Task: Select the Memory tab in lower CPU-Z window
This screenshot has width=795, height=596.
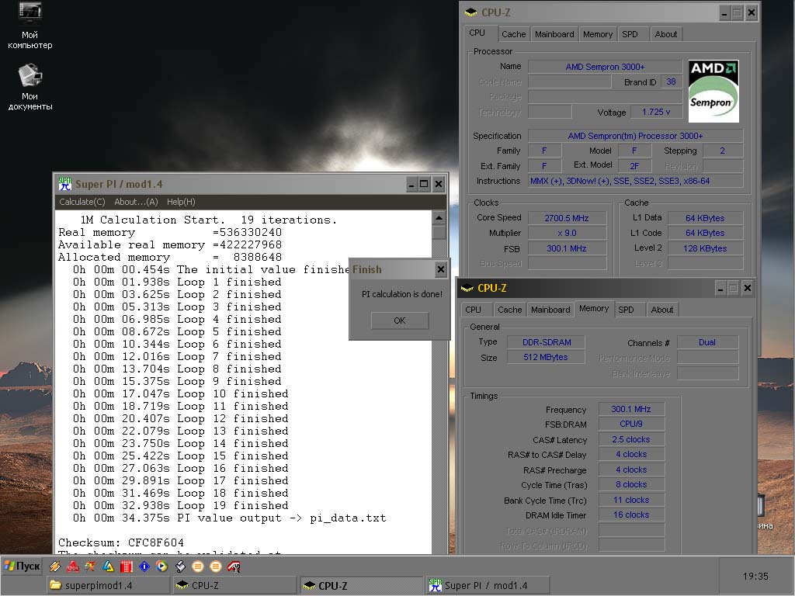Action: pyautogui.click(x=594, y=308)
